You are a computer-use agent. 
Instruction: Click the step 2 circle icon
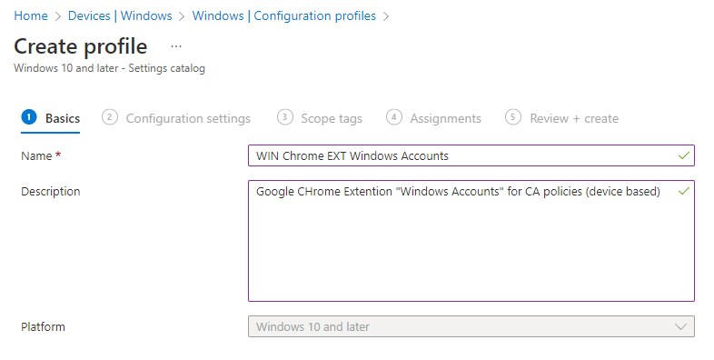click(110, 117)
